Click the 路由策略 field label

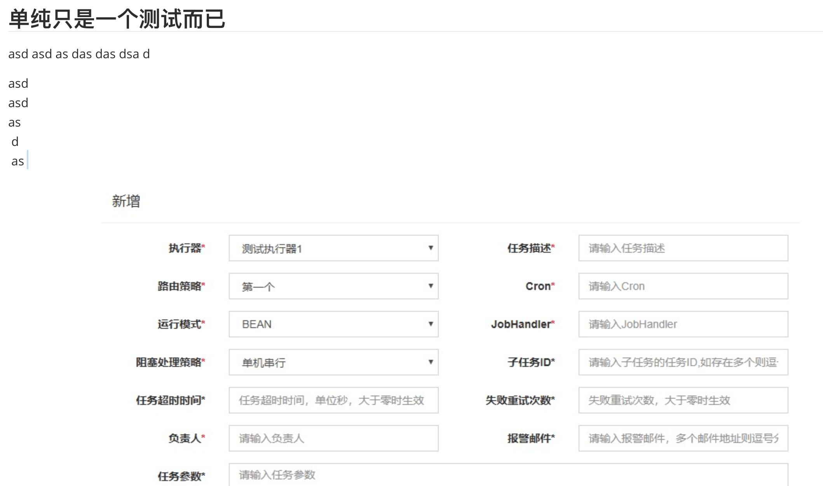tap(180, 286)
